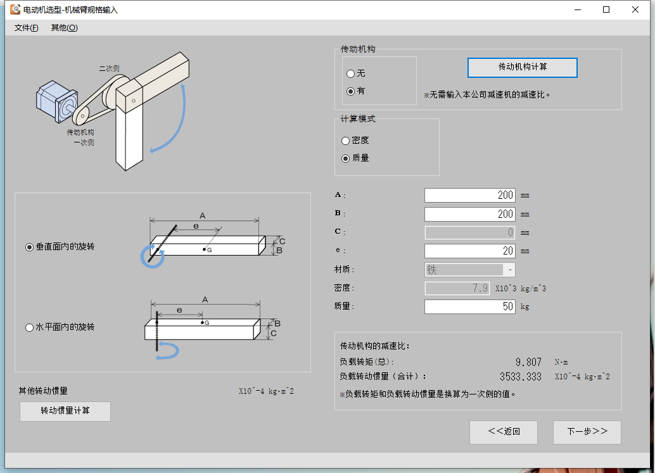
Task: Select 水平面内的旋转 option
Action: coord(60,327)
